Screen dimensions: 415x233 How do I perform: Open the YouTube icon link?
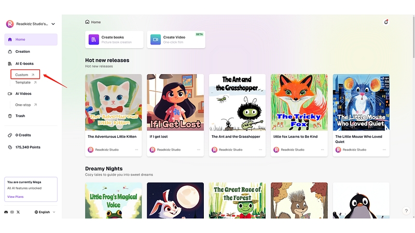[x=12, y=212]
